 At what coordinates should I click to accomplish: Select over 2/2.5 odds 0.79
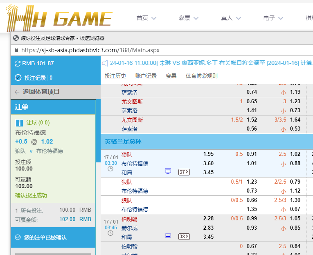(x=295, y=182)
